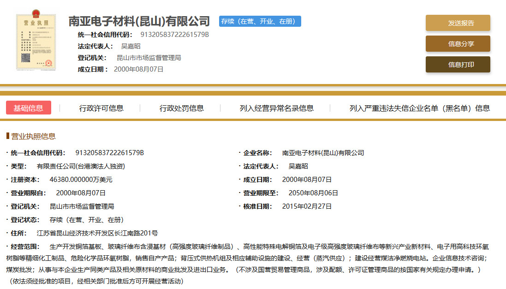This screenshot has width=506, height=289.
Task: Click the 登记状态 value in license section
Action: [87, 220]
